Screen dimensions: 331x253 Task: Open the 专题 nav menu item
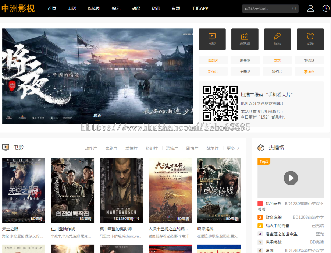176,8
